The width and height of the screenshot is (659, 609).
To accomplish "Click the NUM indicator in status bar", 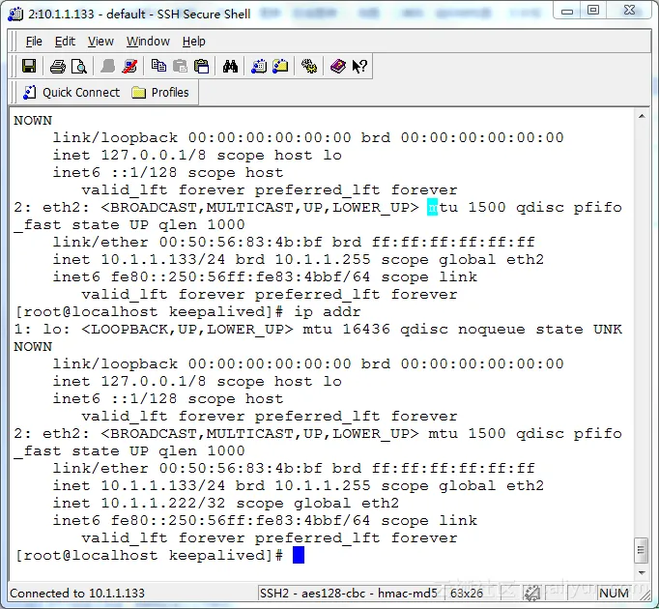I will point(614,593).
